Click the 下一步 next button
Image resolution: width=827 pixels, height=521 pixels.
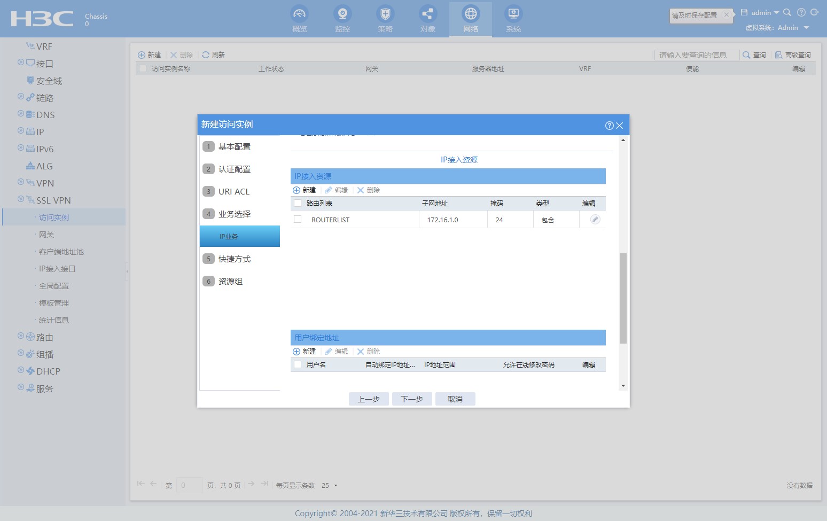pyautogui.click(x=412, y=399)
